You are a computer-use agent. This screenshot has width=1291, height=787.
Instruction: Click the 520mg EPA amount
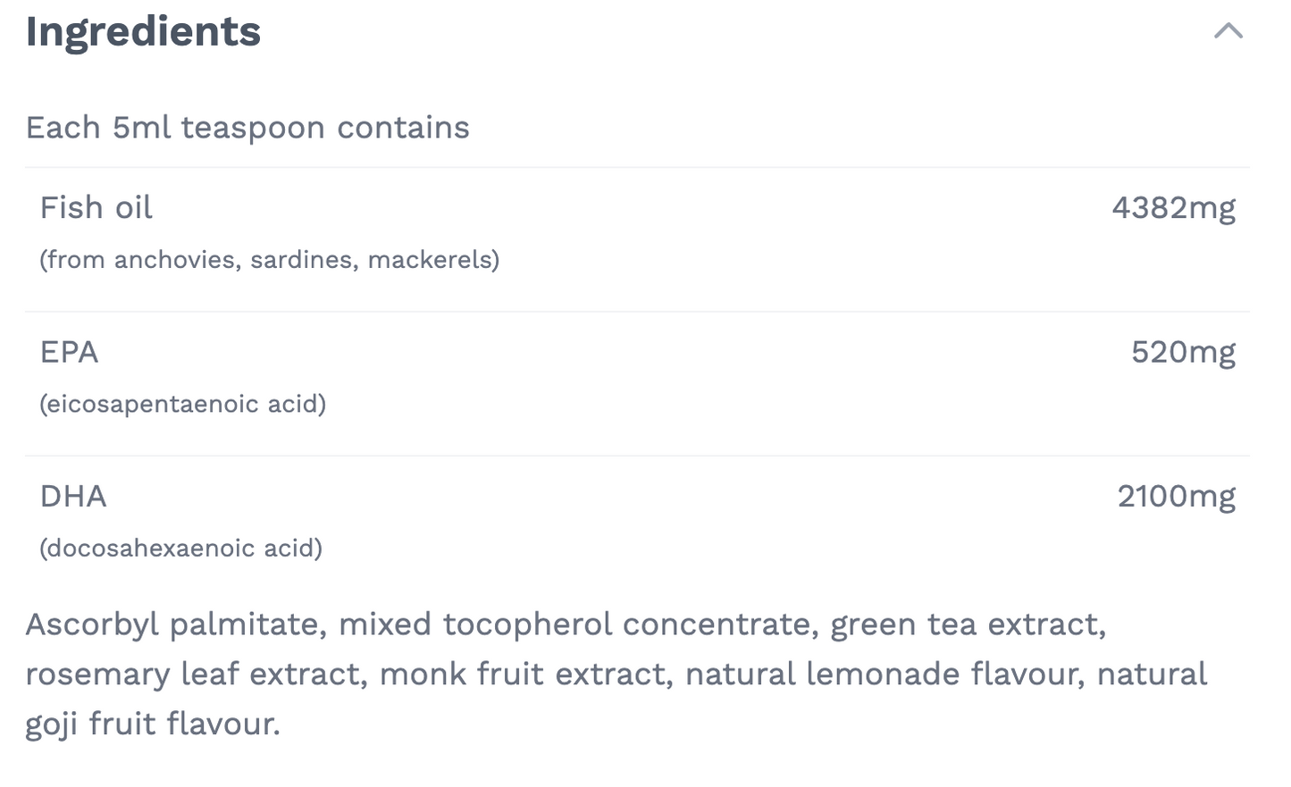pyautogui.click(x=1183, y=352)
